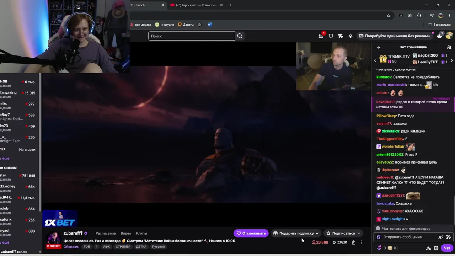This screenshot has width=455, height=256.
Task: Share the stream with share icon
Action: point(354,242)
